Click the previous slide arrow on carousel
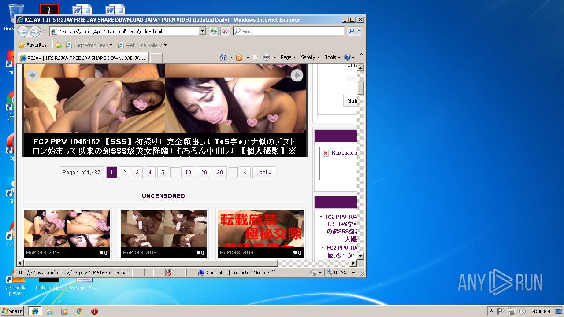Viewport: 564px width, 317px height. tap(32, 75)
